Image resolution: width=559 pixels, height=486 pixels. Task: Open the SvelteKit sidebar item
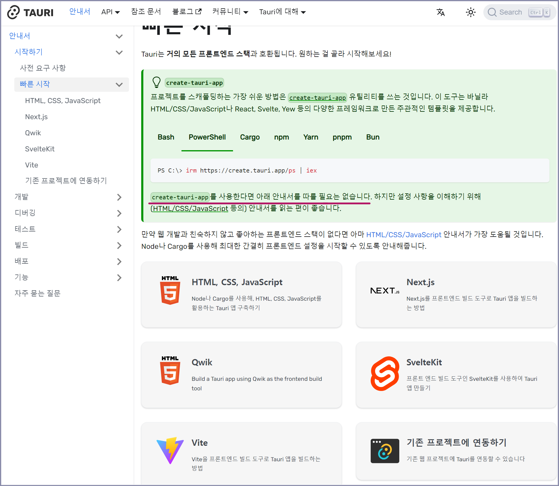pyautogui.click(x=40, y=149)
